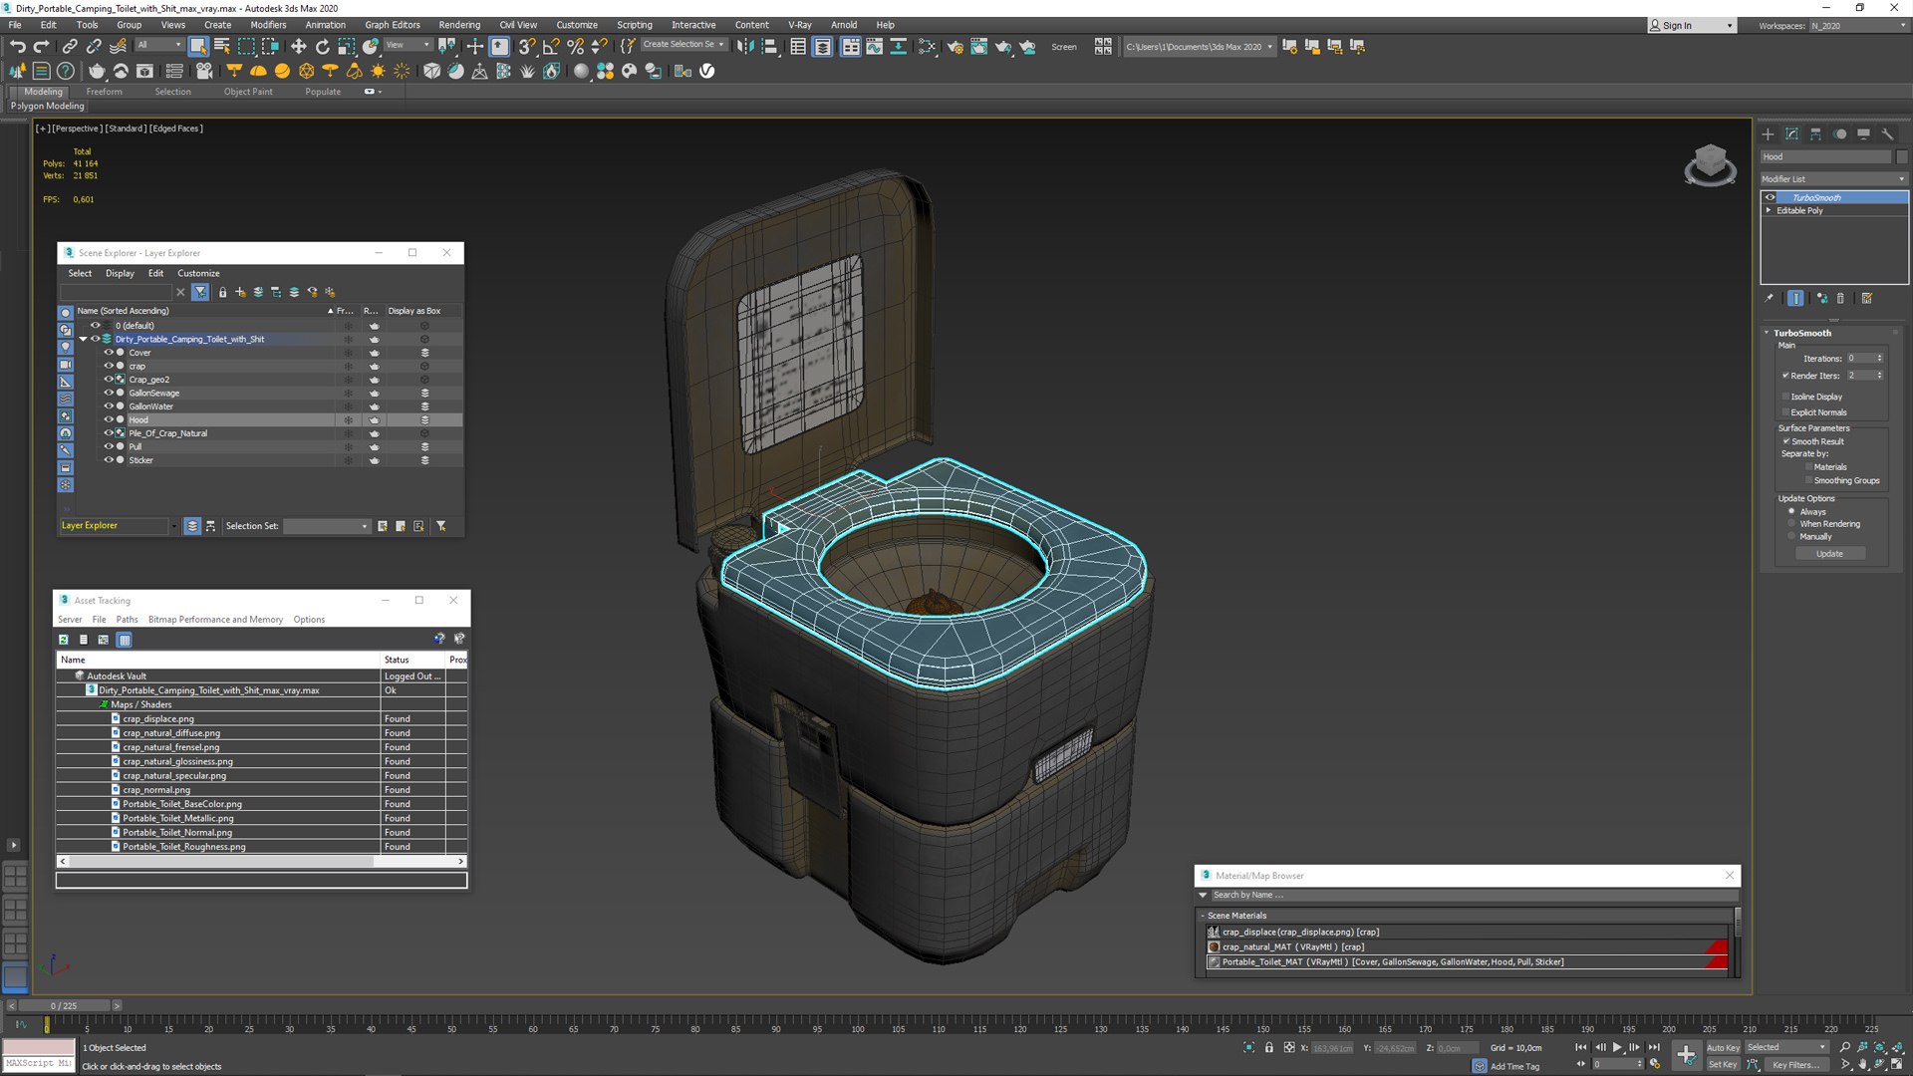
Task: Open the Hierarchy tab in command panel
Action: tap(1815, 134)
